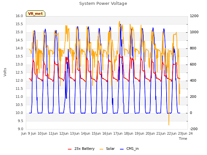Click the red 23x Battery legend swatch

coord(70,149)
